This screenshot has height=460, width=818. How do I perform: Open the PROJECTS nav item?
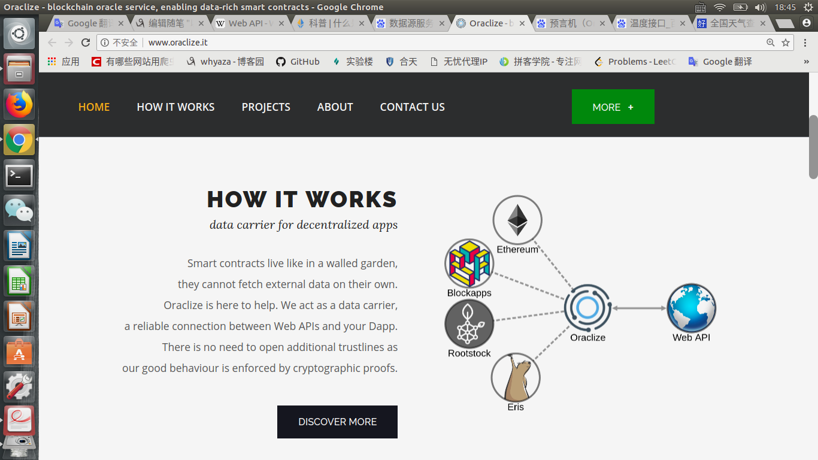[266, 107]
